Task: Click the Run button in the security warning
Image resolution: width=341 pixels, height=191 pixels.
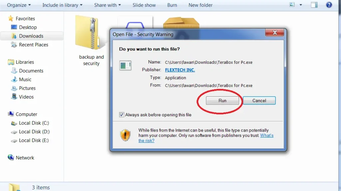Action: click(222, 101)
